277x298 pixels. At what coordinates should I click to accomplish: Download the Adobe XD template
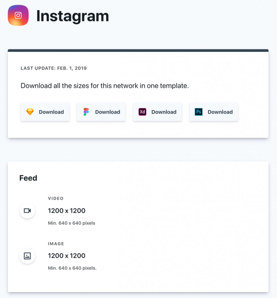pyautogui.click(x=157, y=112)
